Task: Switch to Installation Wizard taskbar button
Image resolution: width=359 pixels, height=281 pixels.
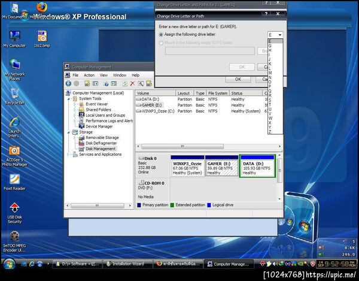Action: pos(127,264)
